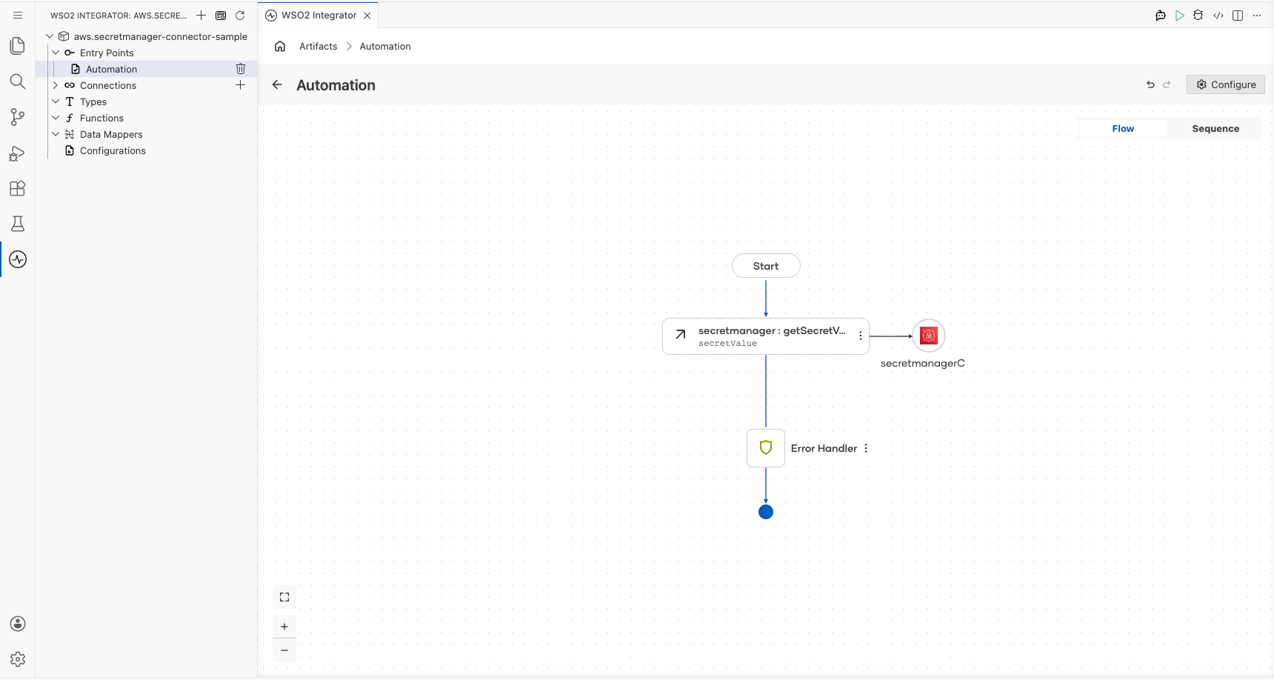
Task: Click the secretmanagerC connection icon
Action: coord(929,336)
